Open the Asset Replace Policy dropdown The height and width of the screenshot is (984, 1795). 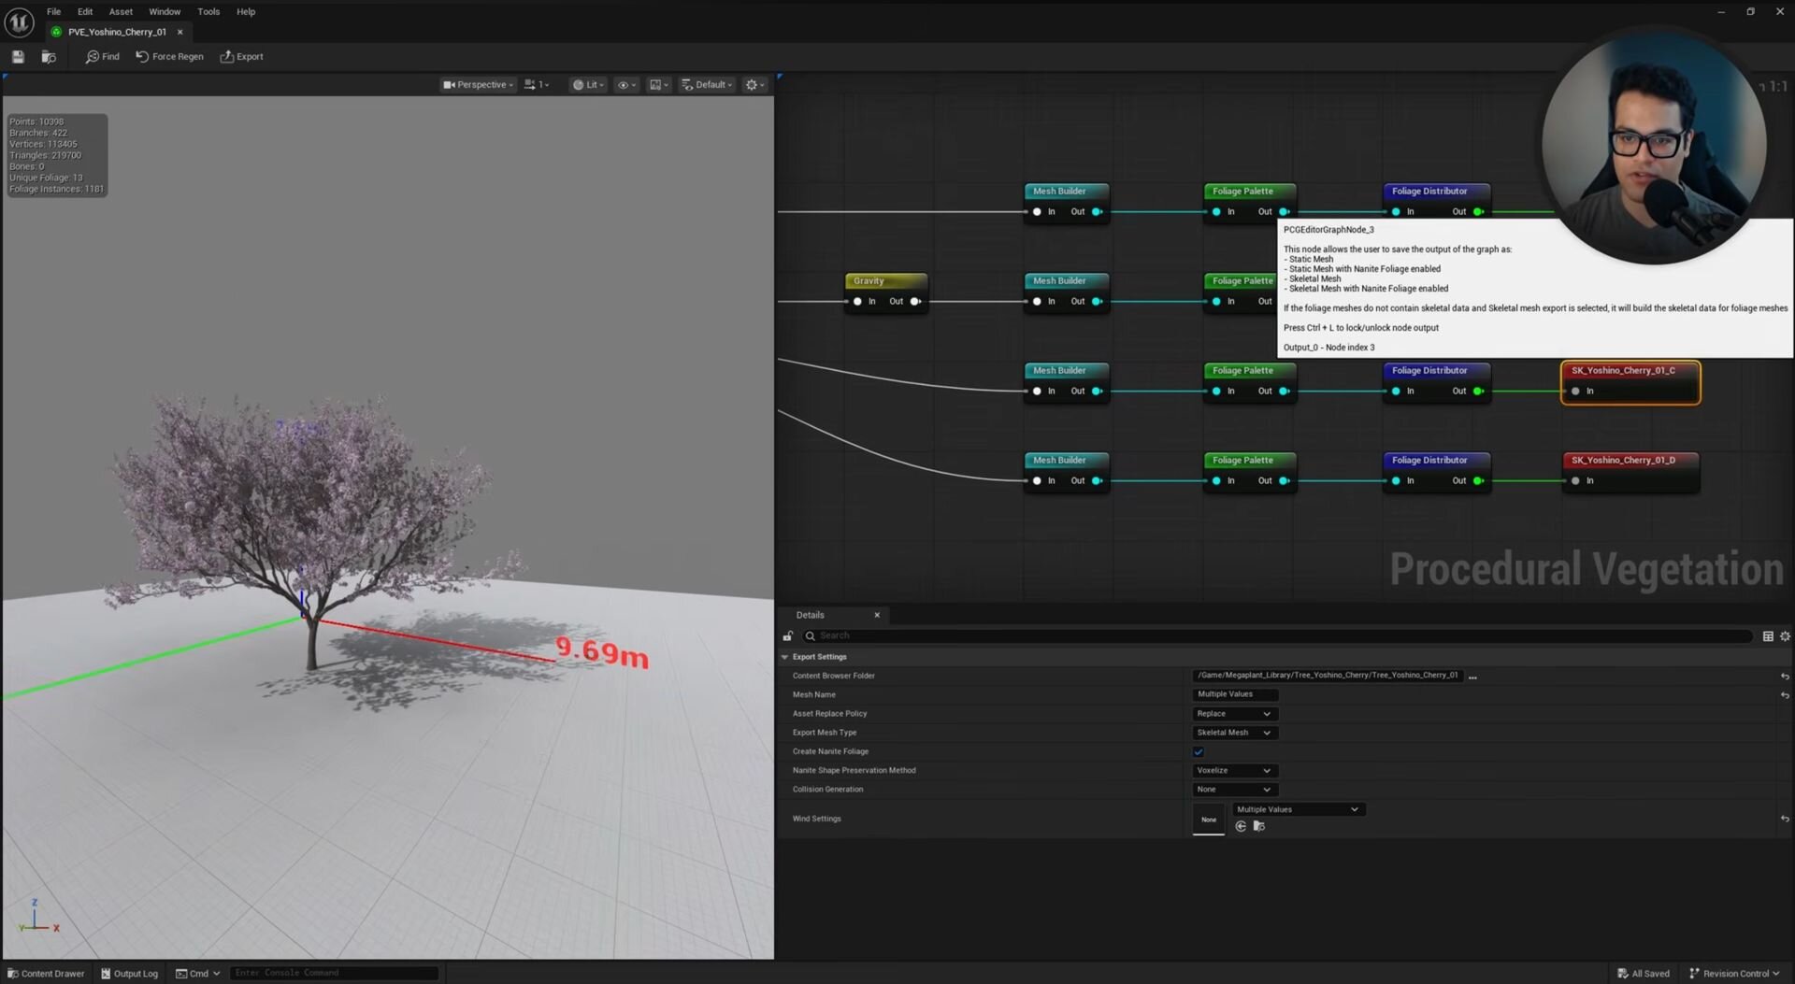click(x=1234, y=714)
